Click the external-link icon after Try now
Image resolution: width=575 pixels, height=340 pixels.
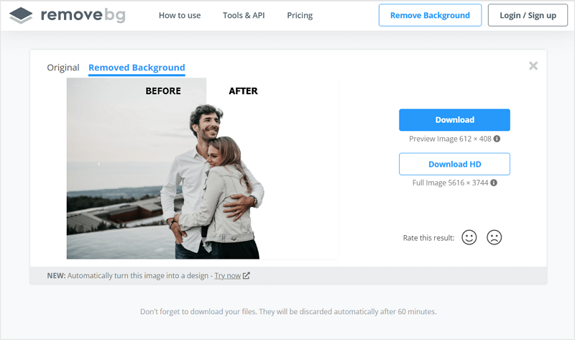point(247,275)
